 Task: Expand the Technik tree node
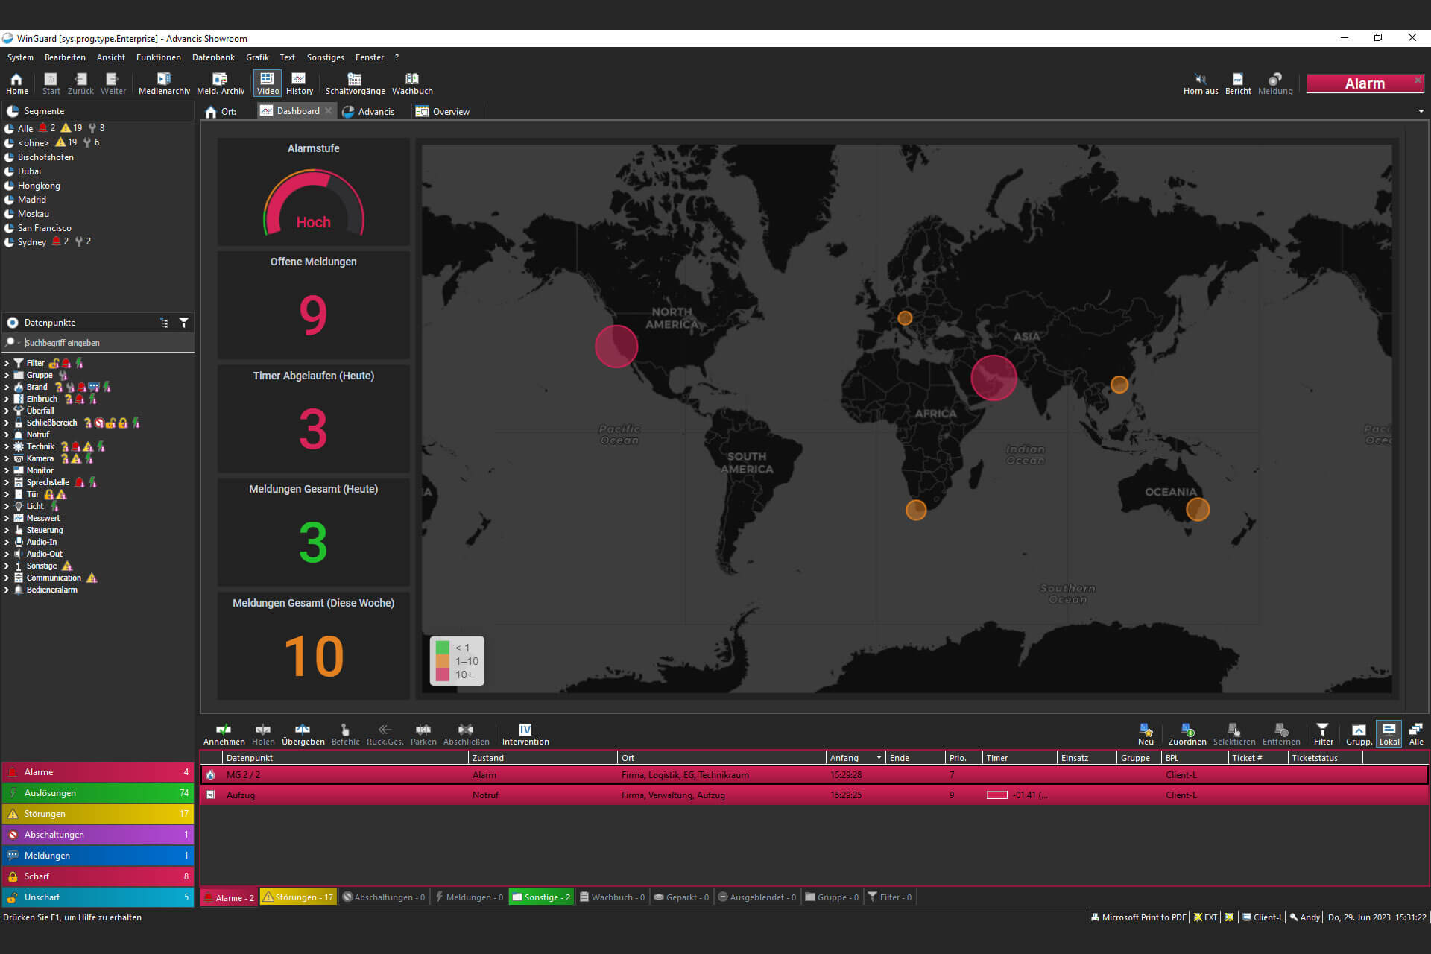pyautogui.click(x=7, y=446)
